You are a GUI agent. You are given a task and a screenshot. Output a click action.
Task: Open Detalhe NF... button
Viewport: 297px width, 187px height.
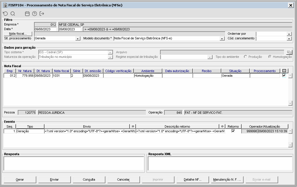point(193,180)
